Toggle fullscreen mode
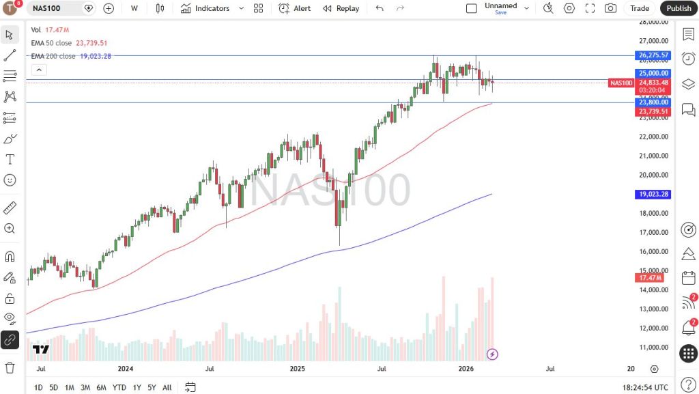Screen dimensions: 699x394 click(590, 8)
